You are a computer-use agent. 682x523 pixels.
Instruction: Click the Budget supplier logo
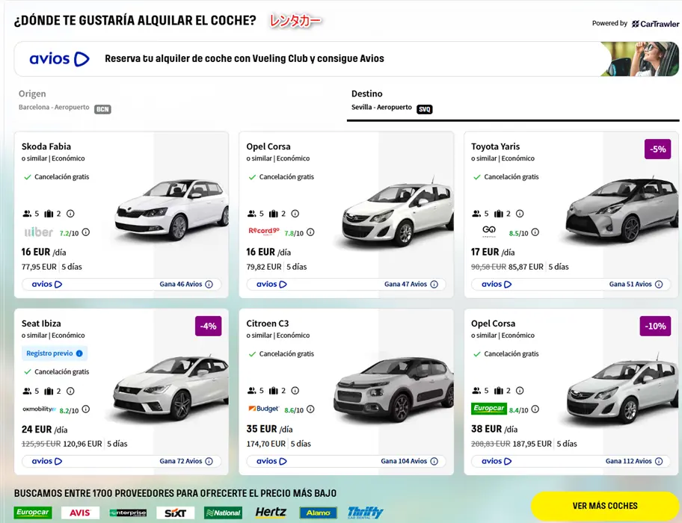263,409
